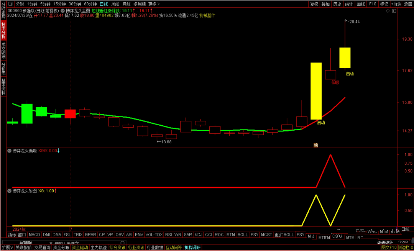414x251 pixels.
Task: Click the search magnifier icon in the input box
Action: 122,243
